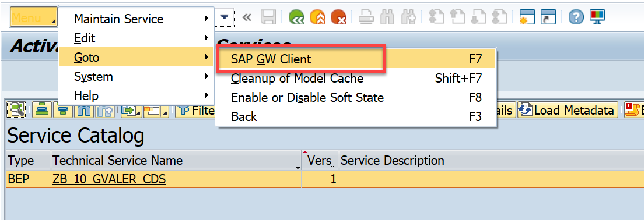Collapse the command field with double chevron

[x=247, y=17]
